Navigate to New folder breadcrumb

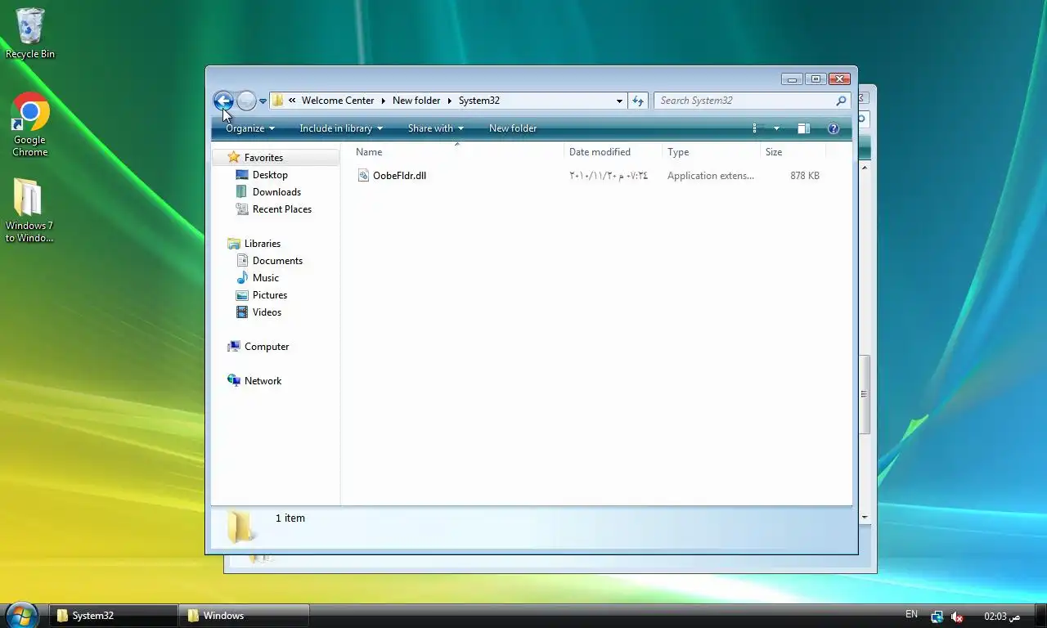[416, 101]
